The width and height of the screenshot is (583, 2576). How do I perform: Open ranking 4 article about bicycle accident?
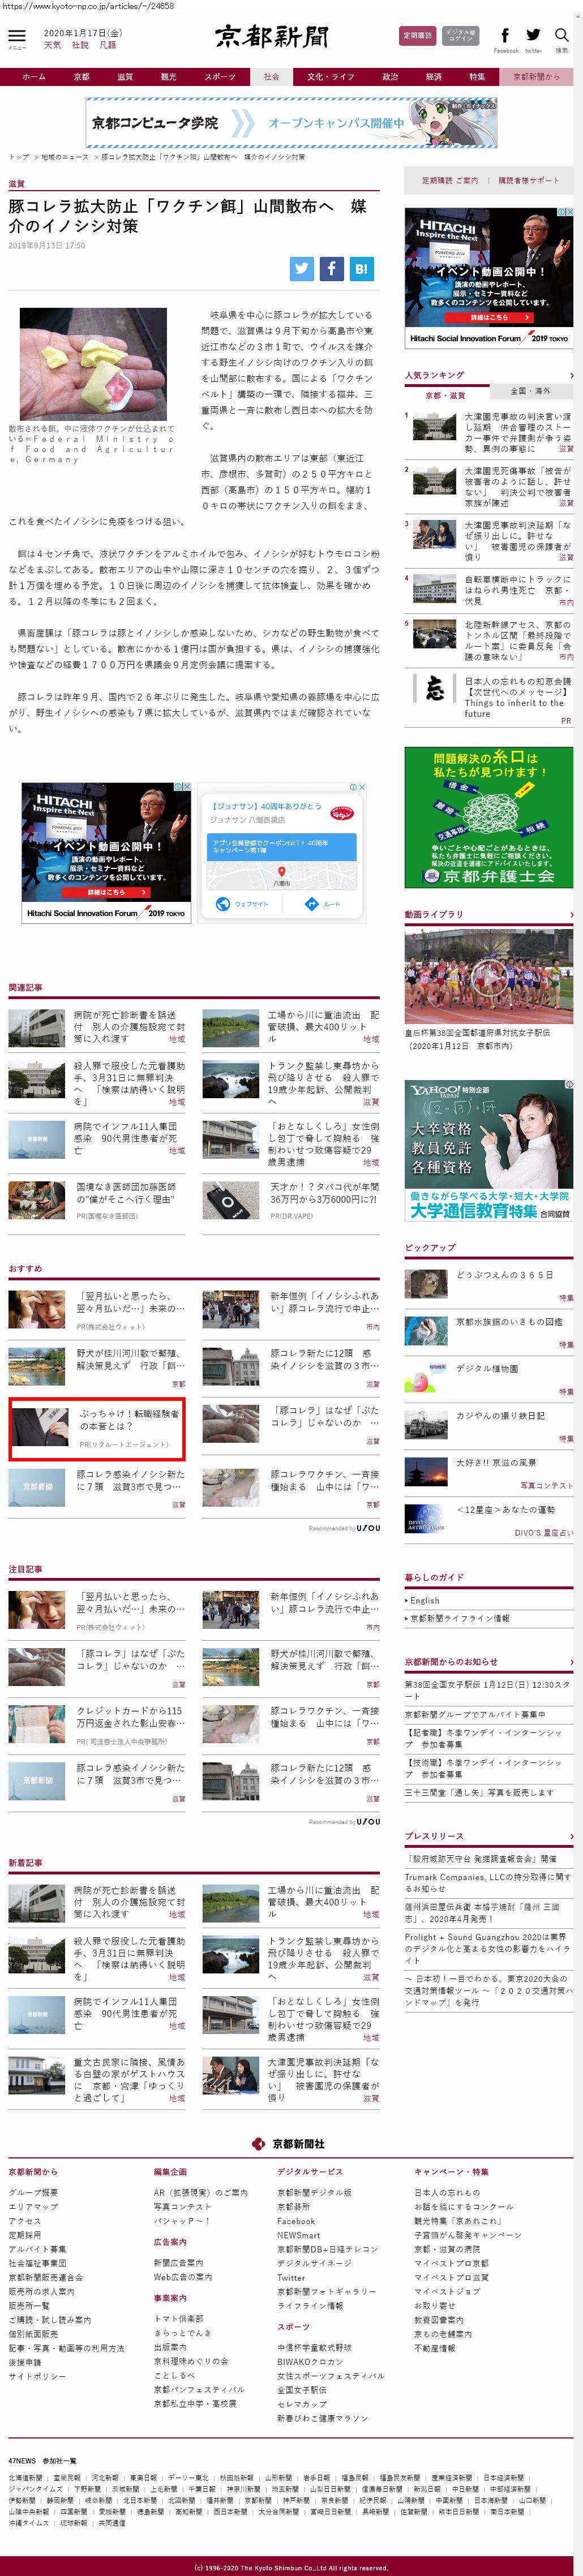518,590
